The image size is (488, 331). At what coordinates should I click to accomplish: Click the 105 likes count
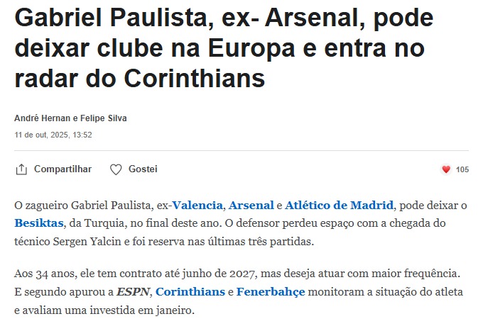pyautogui.click(x=462, y=169)
